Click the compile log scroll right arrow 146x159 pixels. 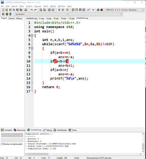141,154
